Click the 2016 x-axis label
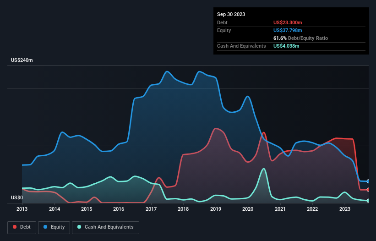This screenshot has height=241, width=376. [119, 209]
